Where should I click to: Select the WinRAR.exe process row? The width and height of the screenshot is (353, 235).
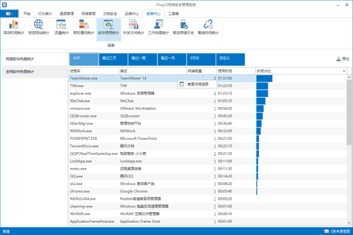tap(207, 214)
